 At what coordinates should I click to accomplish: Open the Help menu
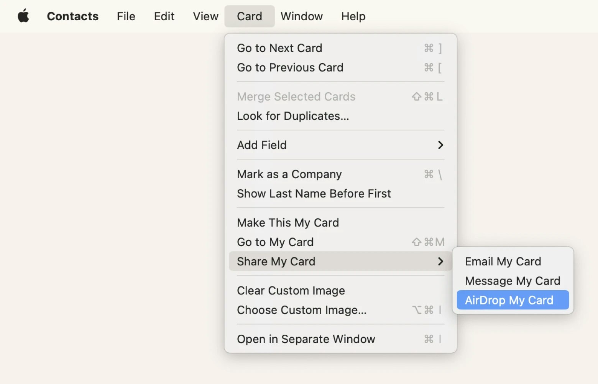click(x=353, y=16)
